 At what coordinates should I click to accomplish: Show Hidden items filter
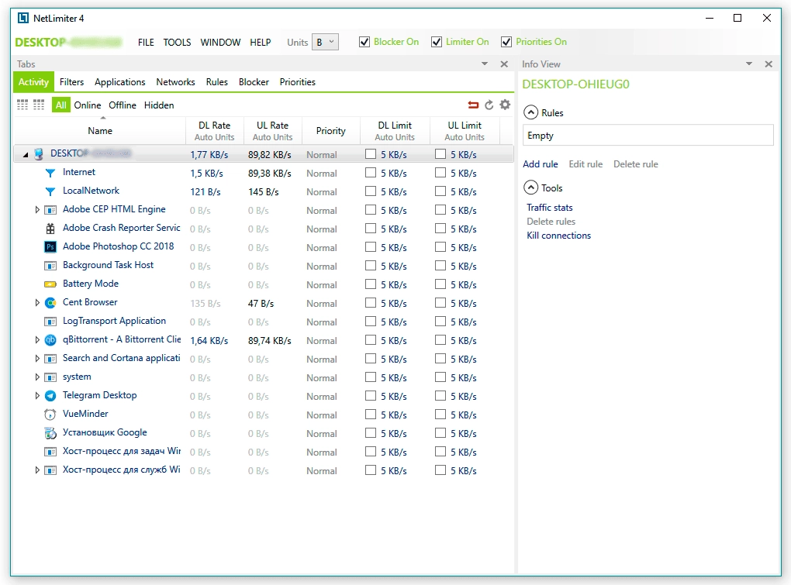coord(159,105)
